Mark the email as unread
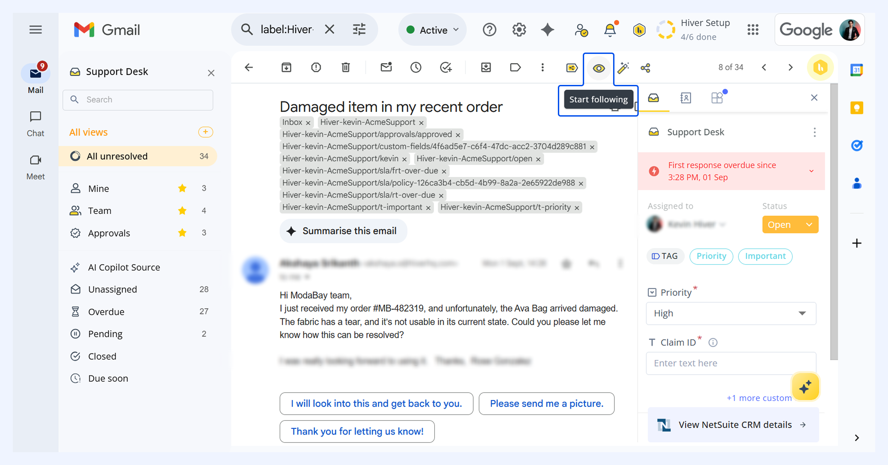Image resolution: width=888 pixels, height=465 pixels. tap(386, 67)
